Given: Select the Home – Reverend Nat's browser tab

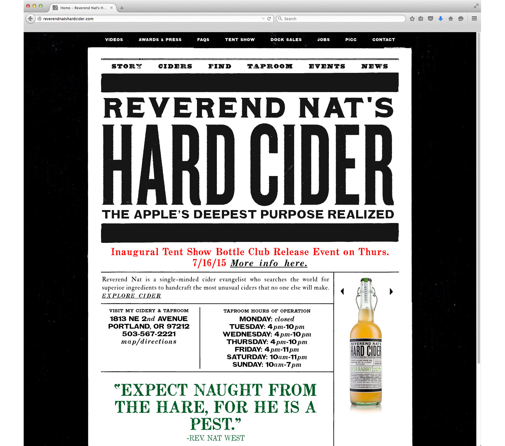Looking at the screenshot, I should [83, 8].
